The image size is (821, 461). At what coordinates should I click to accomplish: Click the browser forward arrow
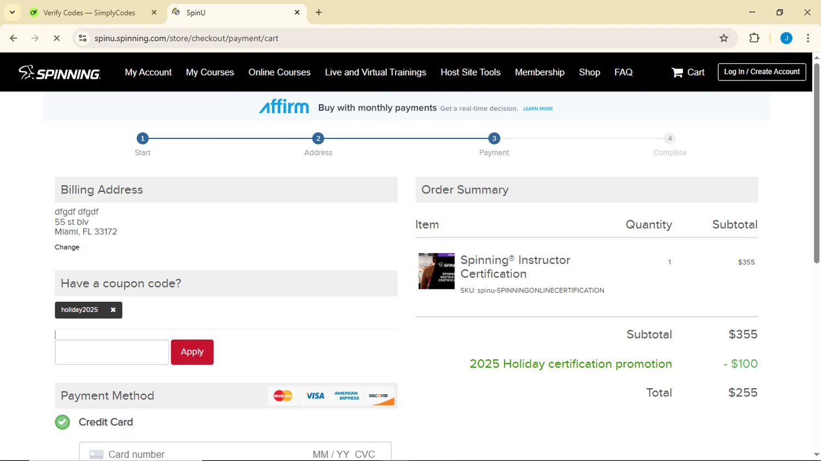click(x=35, y=38)
